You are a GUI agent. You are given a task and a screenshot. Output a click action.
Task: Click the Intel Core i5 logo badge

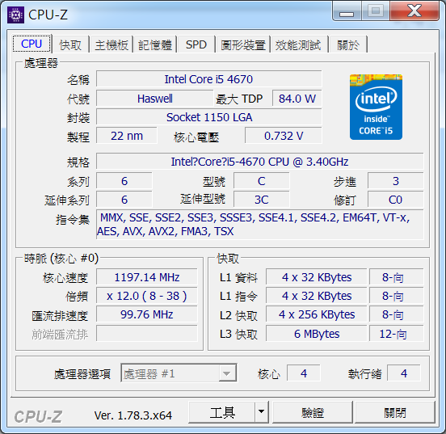[x=376, y=107]
